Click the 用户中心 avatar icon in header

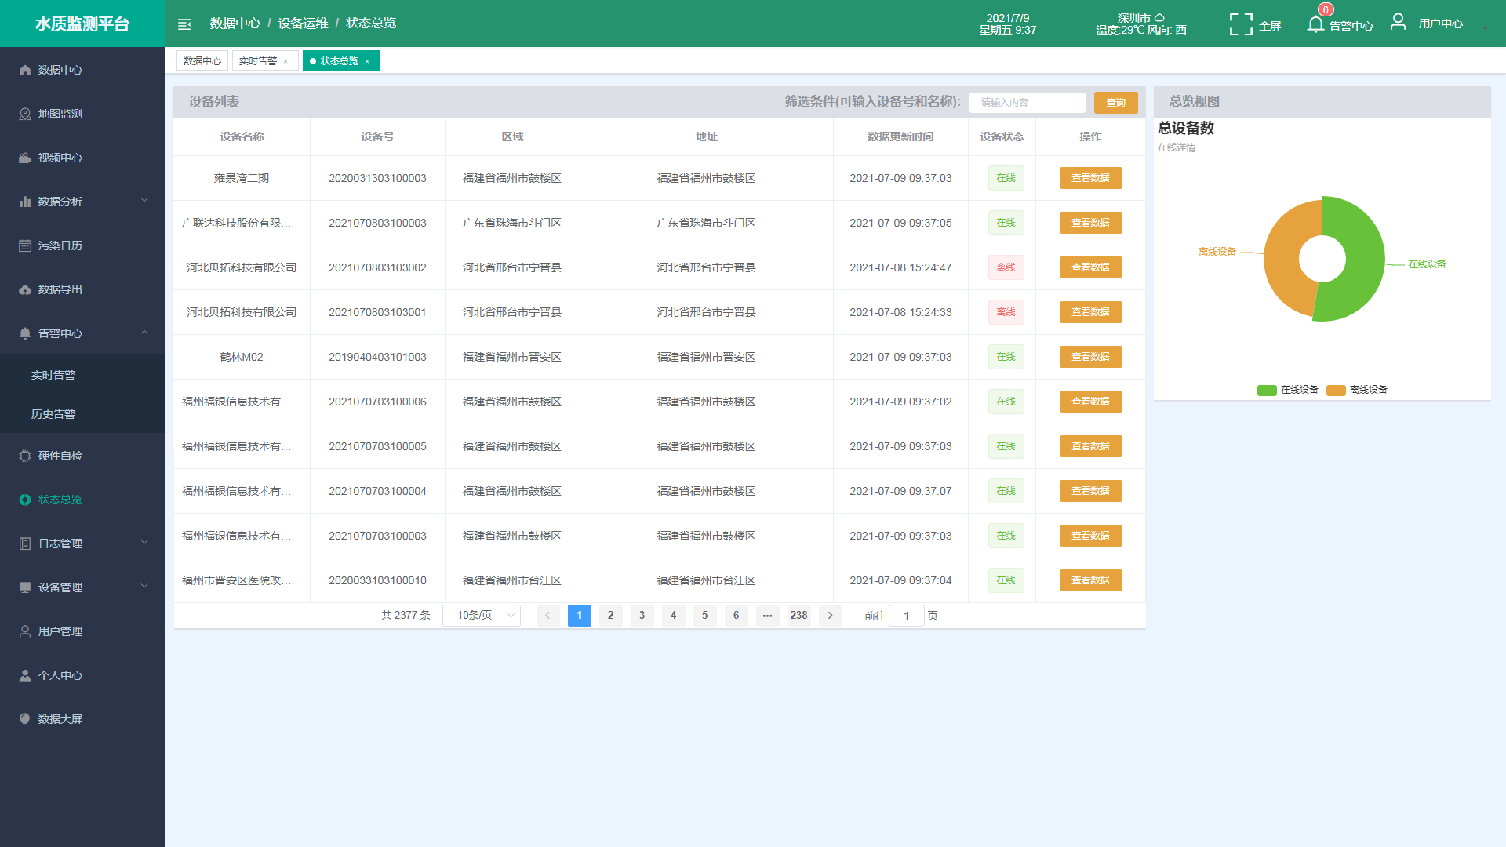[1398, 22]
